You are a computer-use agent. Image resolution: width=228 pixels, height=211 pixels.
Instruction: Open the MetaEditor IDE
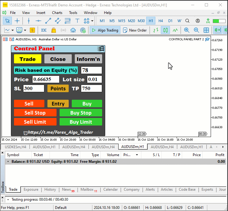point(44,30)
